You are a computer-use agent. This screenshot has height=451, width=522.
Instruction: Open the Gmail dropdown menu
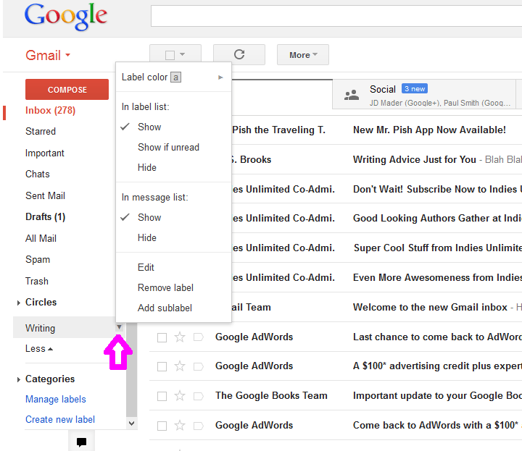(48, 55)
